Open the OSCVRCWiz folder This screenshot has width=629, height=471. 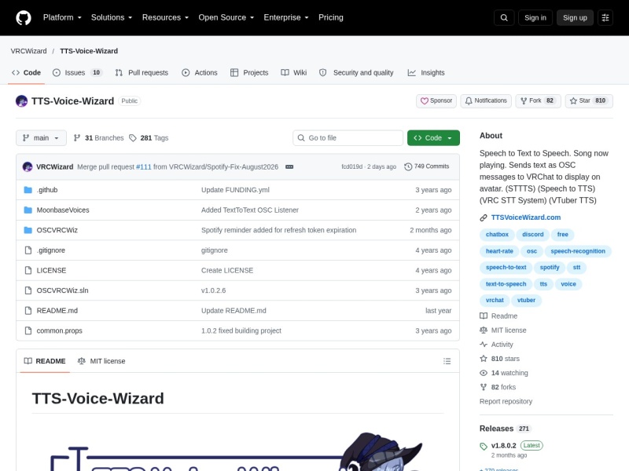[x=57, y=230]
